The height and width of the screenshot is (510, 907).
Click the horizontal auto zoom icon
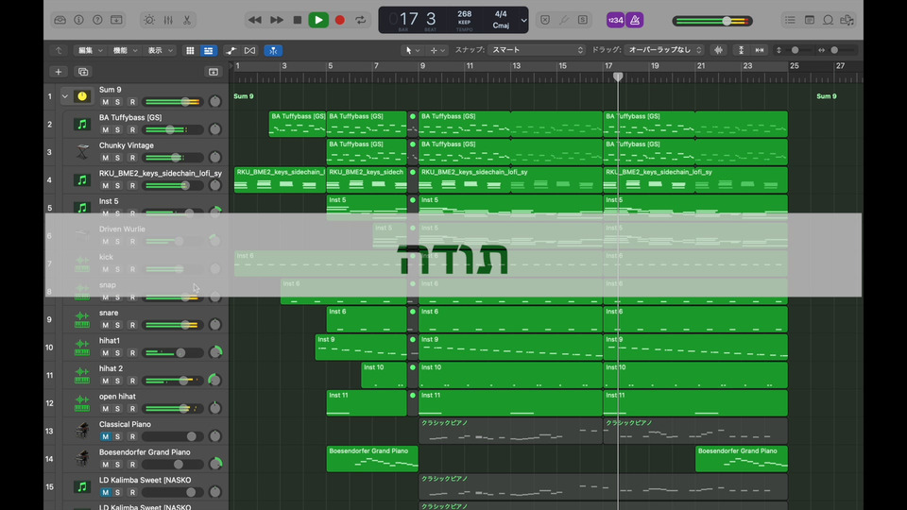(x=760, y=50)
